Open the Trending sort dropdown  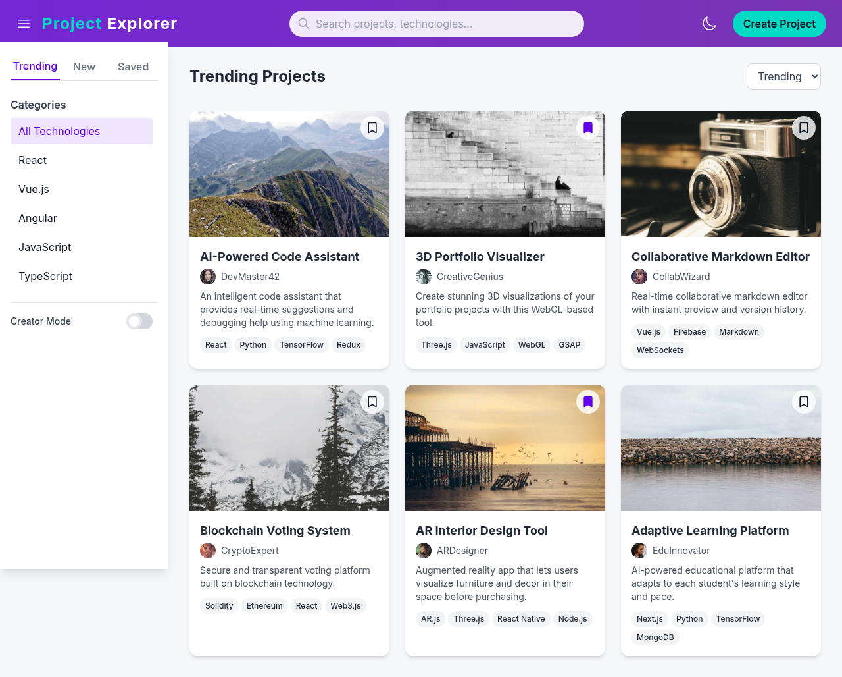pos(783,76)
